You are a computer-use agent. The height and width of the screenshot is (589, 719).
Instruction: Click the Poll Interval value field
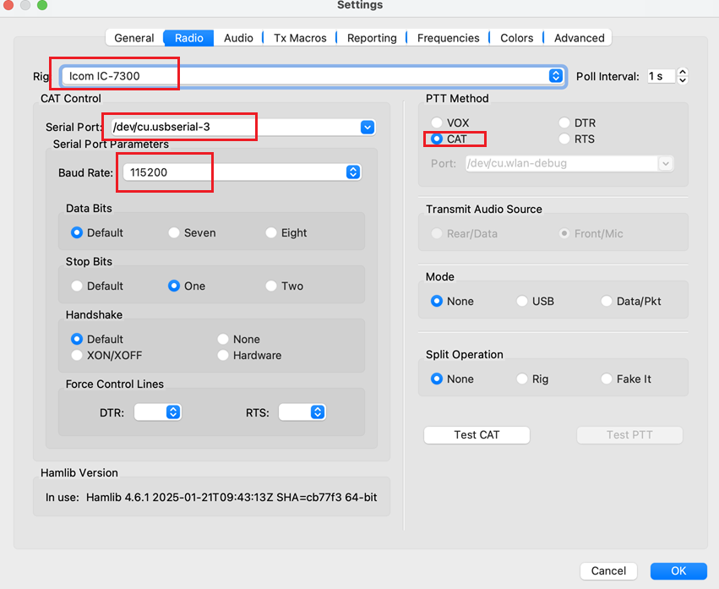[661, 76]
